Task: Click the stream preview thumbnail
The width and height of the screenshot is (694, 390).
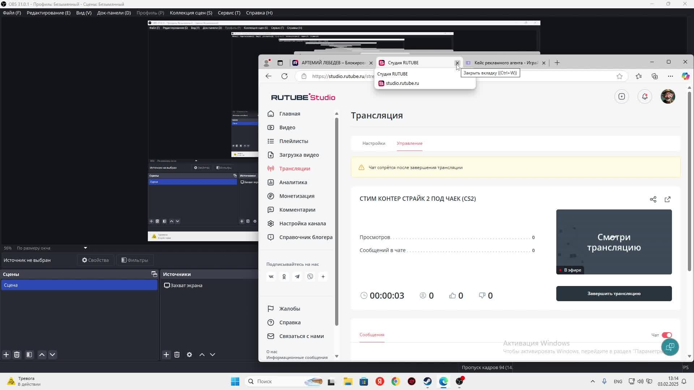Action: tap(614, 242)
